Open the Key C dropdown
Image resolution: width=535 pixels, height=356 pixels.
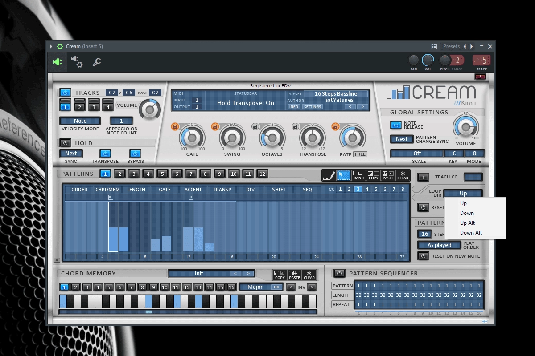pyautogui.click(x=454, y=154)
